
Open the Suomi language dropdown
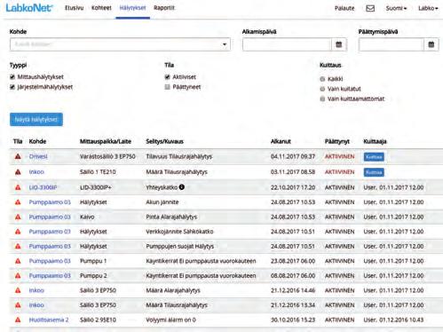click(396, 8)
